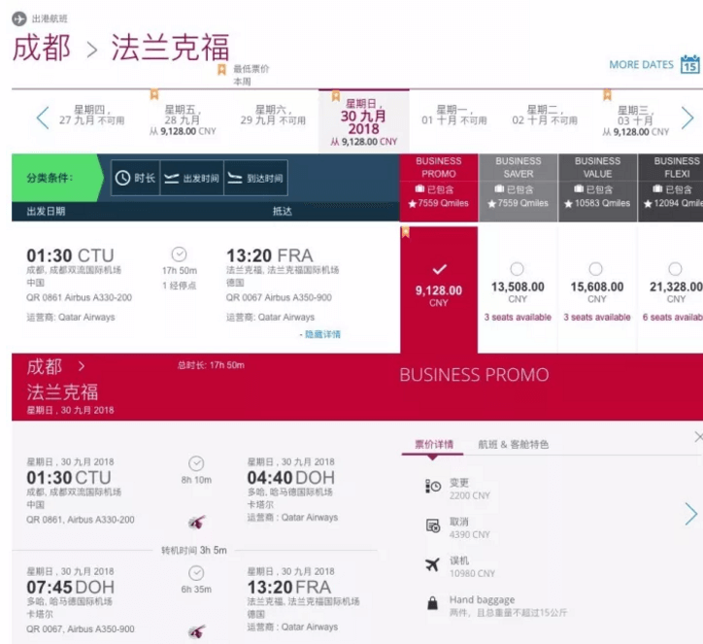Sort flights by departure time (出发时间)
Image resolution: width=703 pixels, height=644 pixels.
192,178
